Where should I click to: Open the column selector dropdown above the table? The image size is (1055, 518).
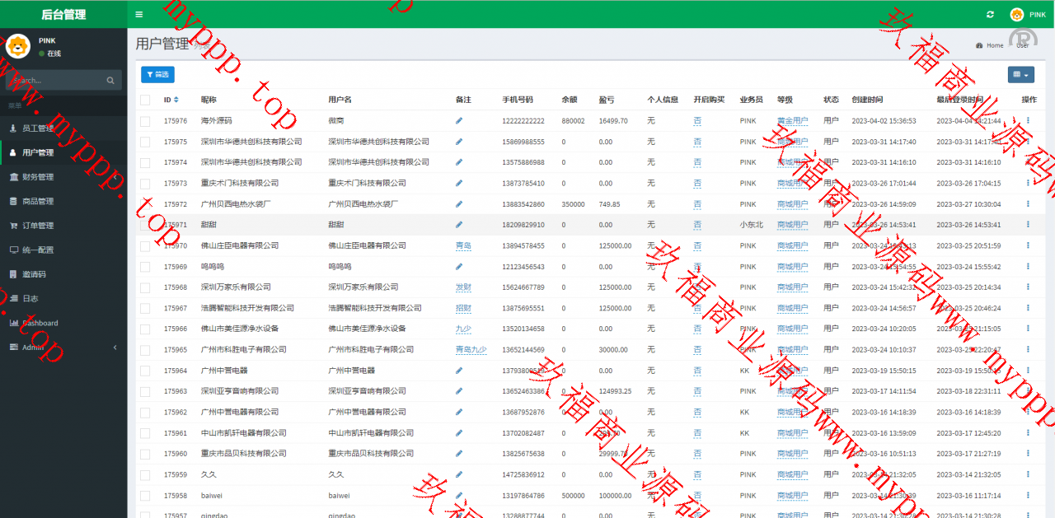tap(1020, 75)
